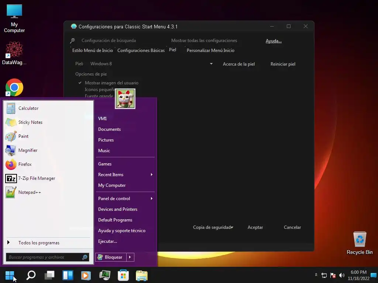Open the system monitor taskbar icon
The width and height of the screenshot is (378, 283).
point(104,275)
